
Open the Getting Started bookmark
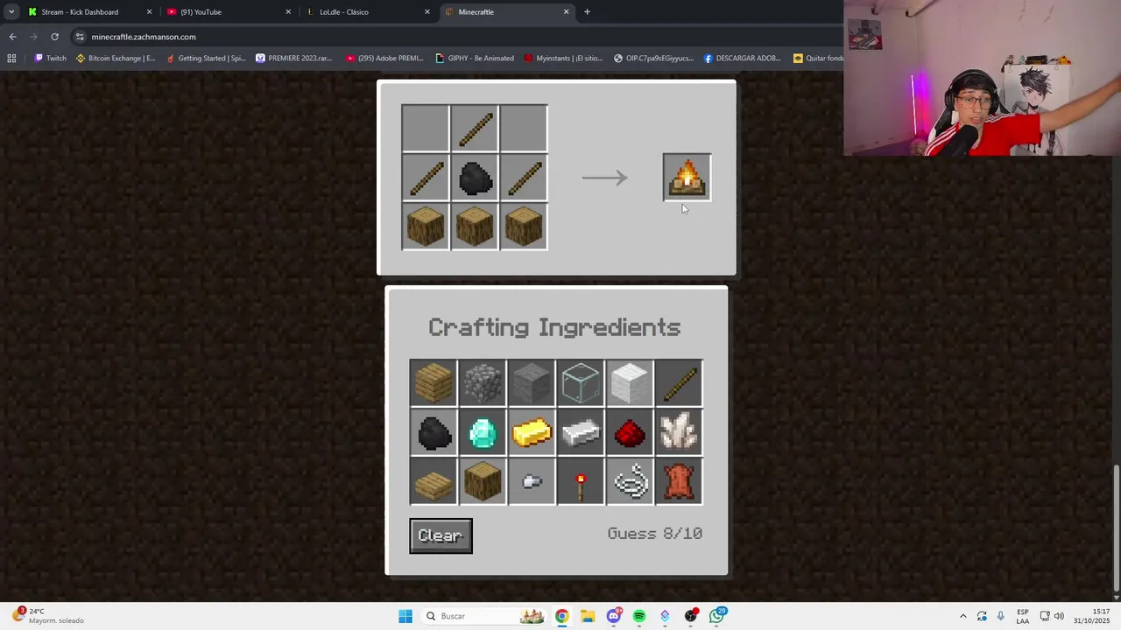pyautogui.click(x=206, y=59)
